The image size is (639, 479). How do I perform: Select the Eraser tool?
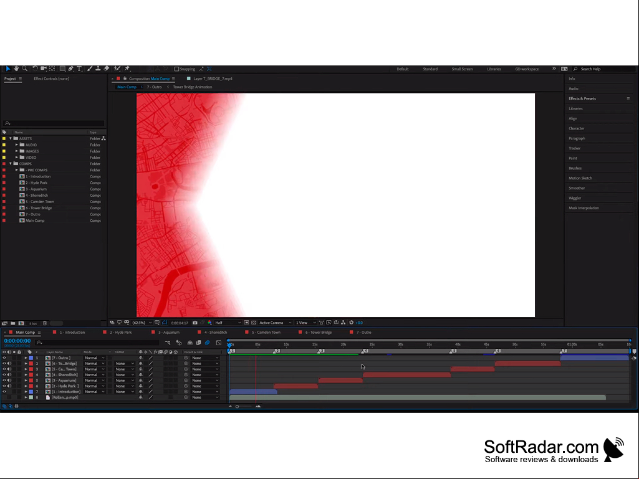point(107,69)
